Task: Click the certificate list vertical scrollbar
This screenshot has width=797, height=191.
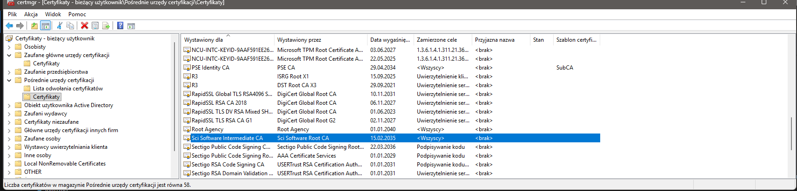Action: click(x=791, y=134)
